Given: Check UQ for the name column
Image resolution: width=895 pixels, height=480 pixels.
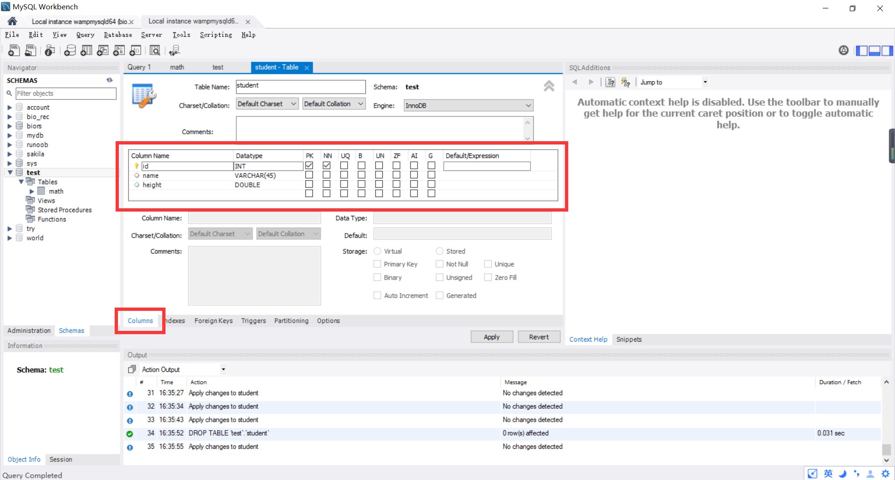Looking at the screenshot, I should pyautogui.click(x=344, y=175).
